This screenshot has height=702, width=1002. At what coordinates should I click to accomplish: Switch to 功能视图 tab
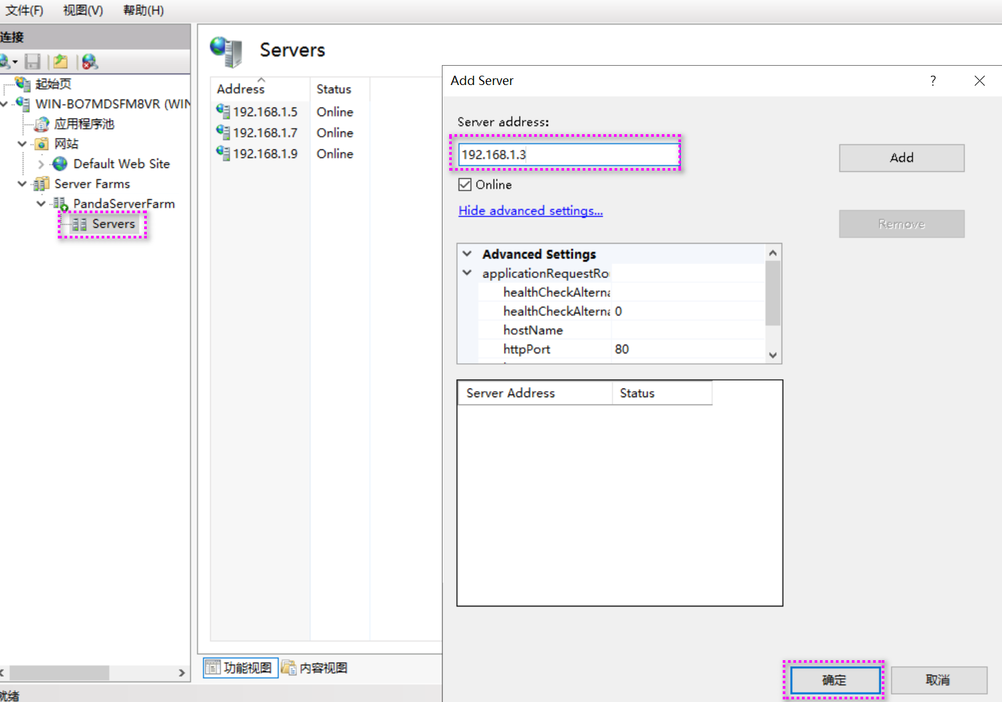click(240, 667)
